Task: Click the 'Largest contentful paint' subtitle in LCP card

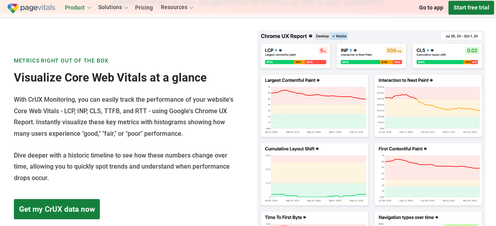Action: 280,55
